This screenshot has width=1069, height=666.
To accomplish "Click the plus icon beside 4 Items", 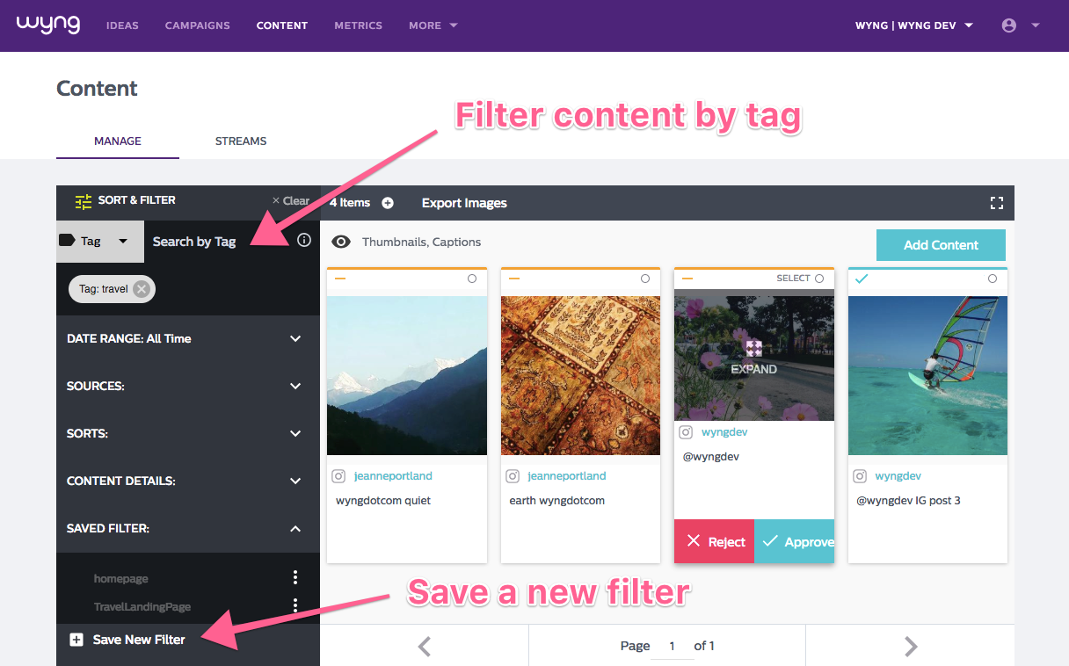I will pos(388,203).
